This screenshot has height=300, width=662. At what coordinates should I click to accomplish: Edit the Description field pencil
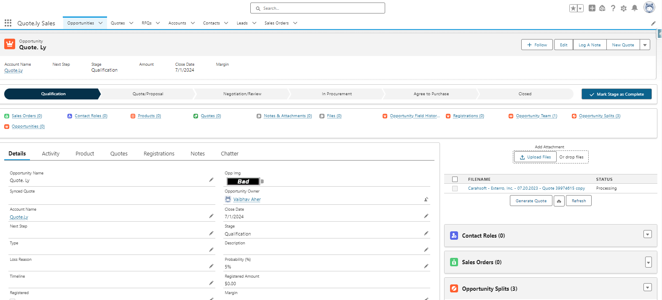point(426,250)
